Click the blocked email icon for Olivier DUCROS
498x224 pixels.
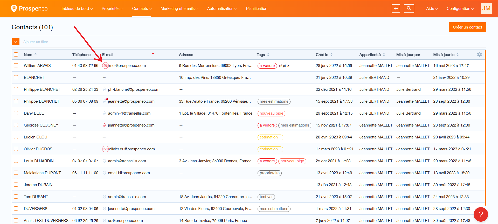pos(105,149)
